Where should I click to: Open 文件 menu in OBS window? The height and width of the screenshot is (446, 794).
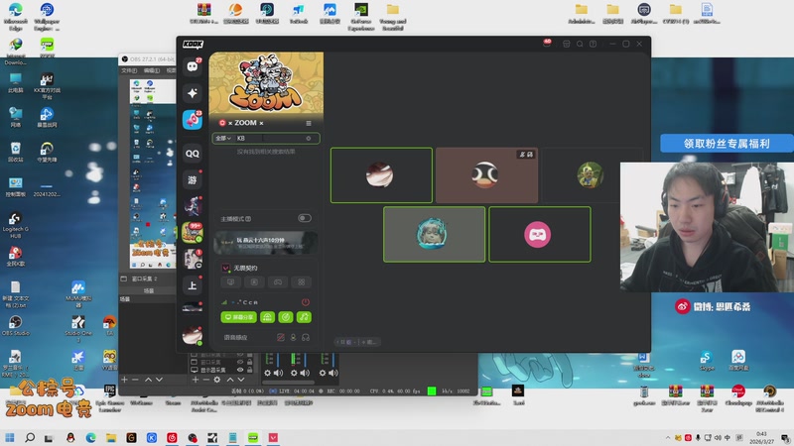click(129, 70)
